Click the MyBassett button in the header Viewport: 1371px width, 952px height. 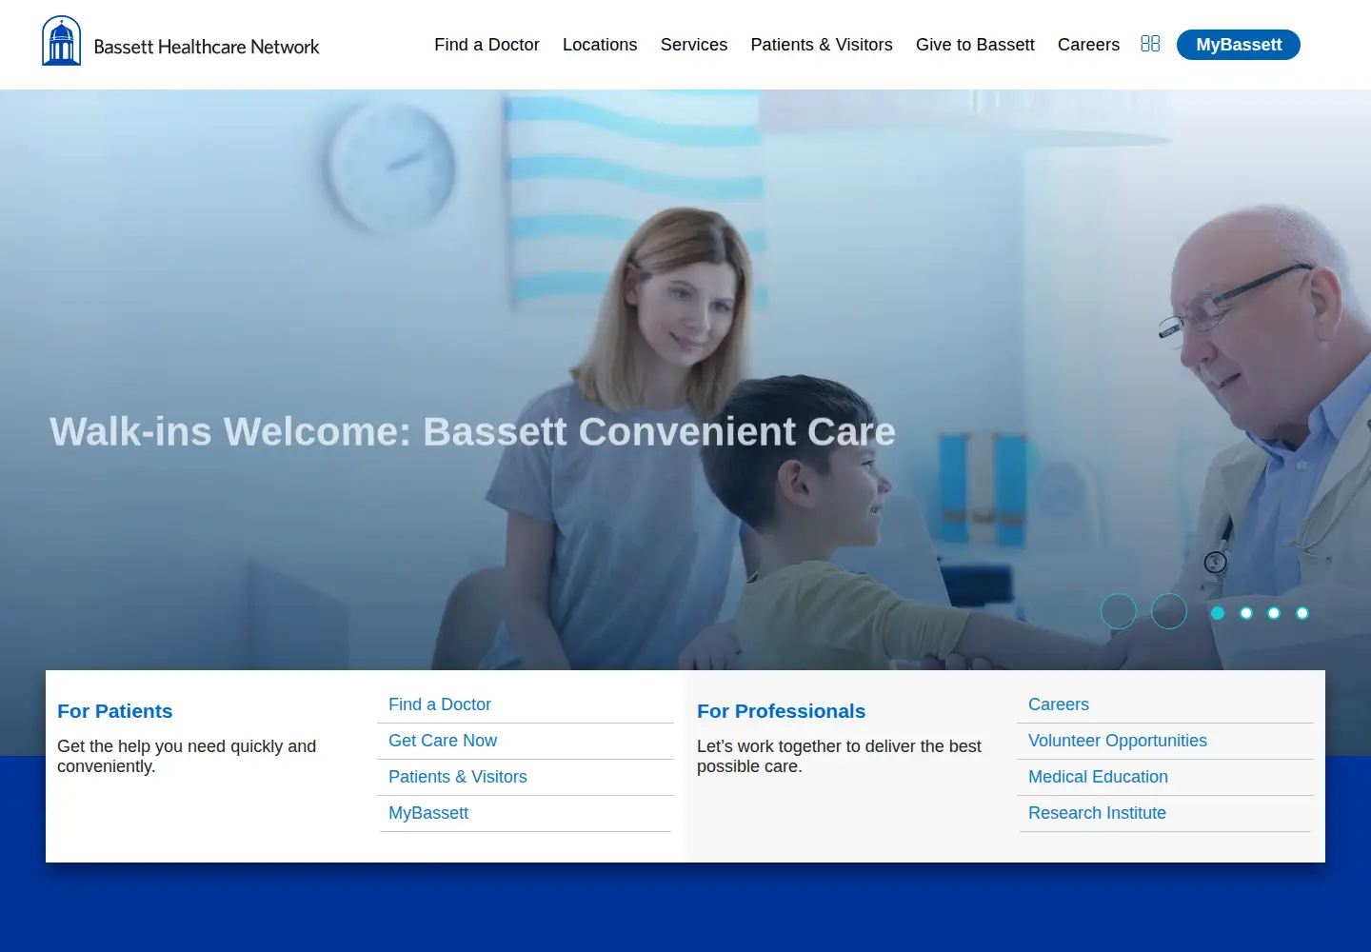[1239, 45]
